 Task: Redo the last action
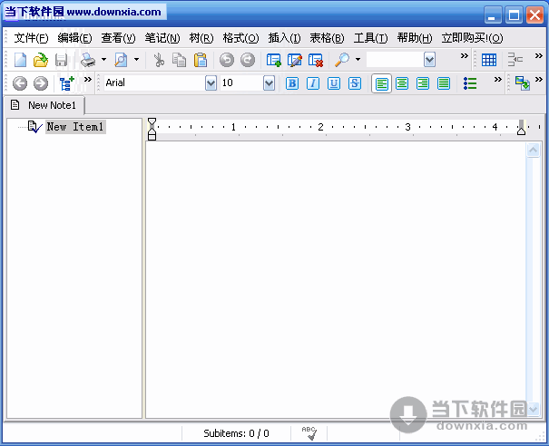(248, 60)
